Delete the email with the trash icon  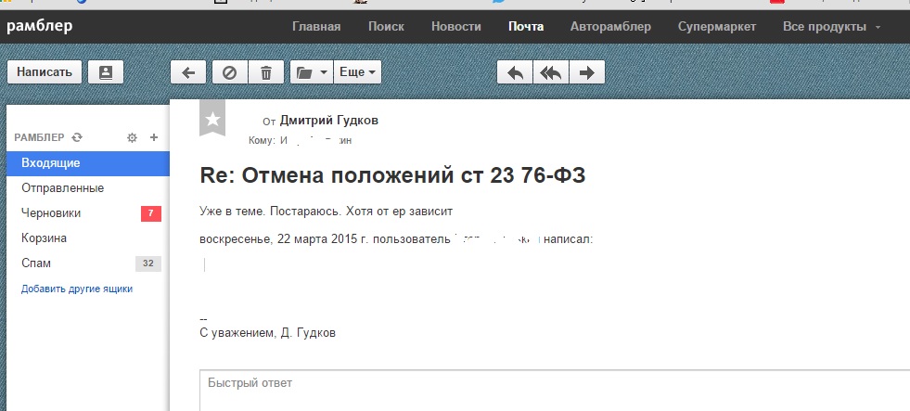(x=266, y=72)
